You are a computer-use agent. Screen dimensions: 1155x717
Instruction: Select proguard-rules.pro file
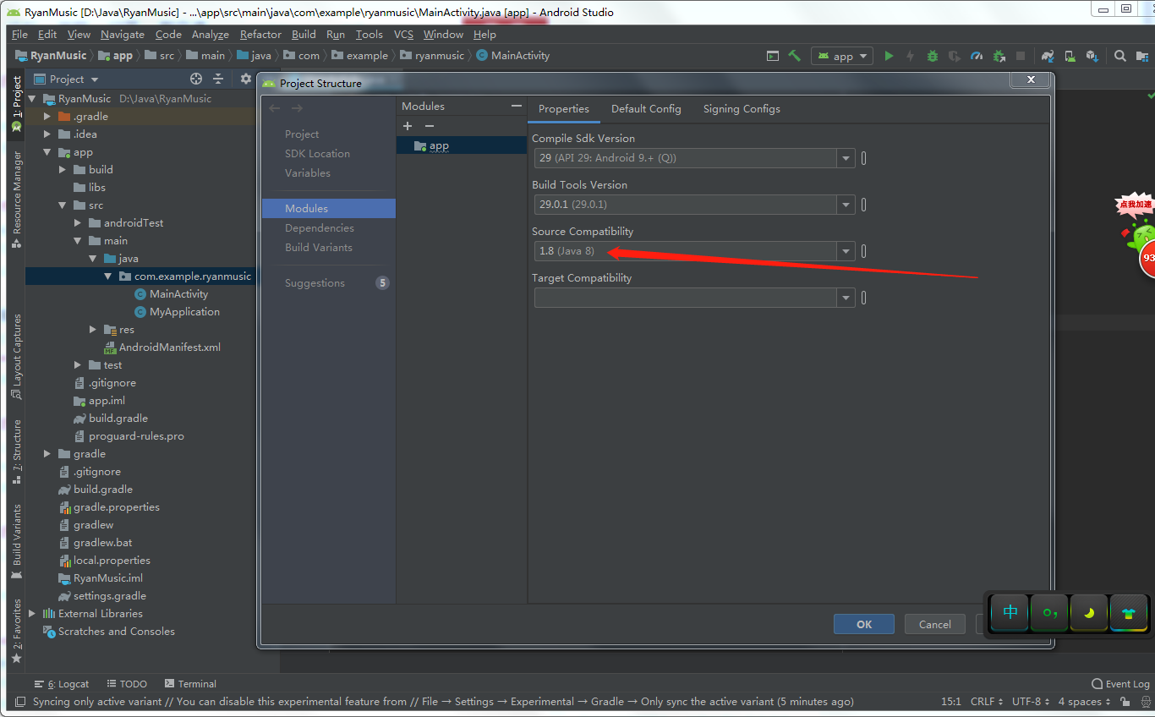click(136, 436)
